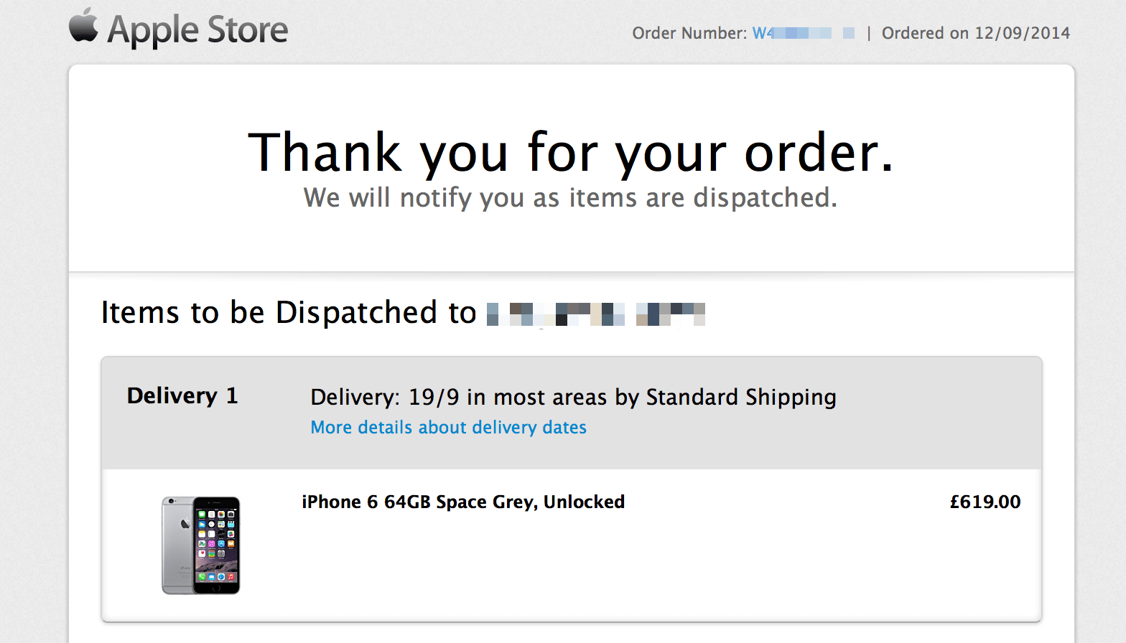
Task: Click the Apple logo icon
Action: coord(83,26)
